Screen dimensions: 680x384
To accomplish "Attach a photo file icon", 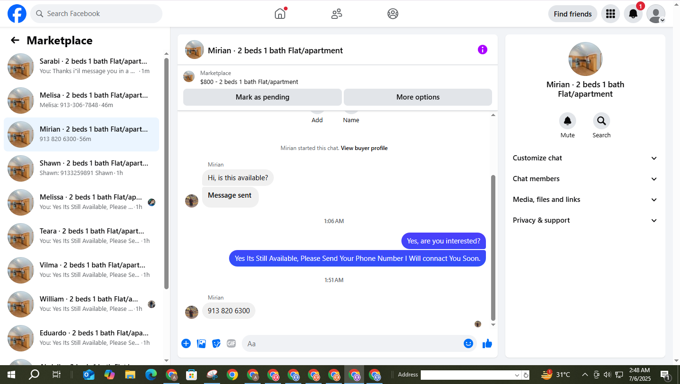I will 202,343.
